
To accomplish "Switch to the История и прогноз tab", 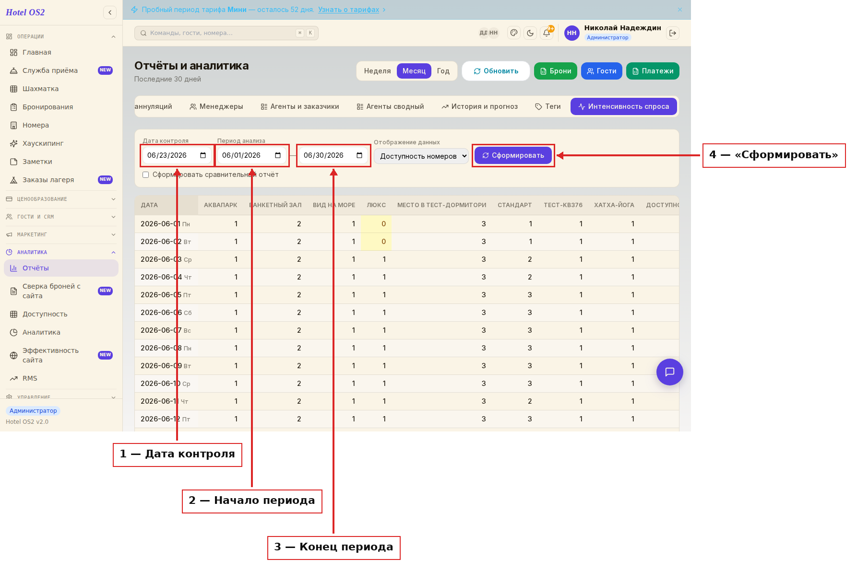I will coord(479,106).
